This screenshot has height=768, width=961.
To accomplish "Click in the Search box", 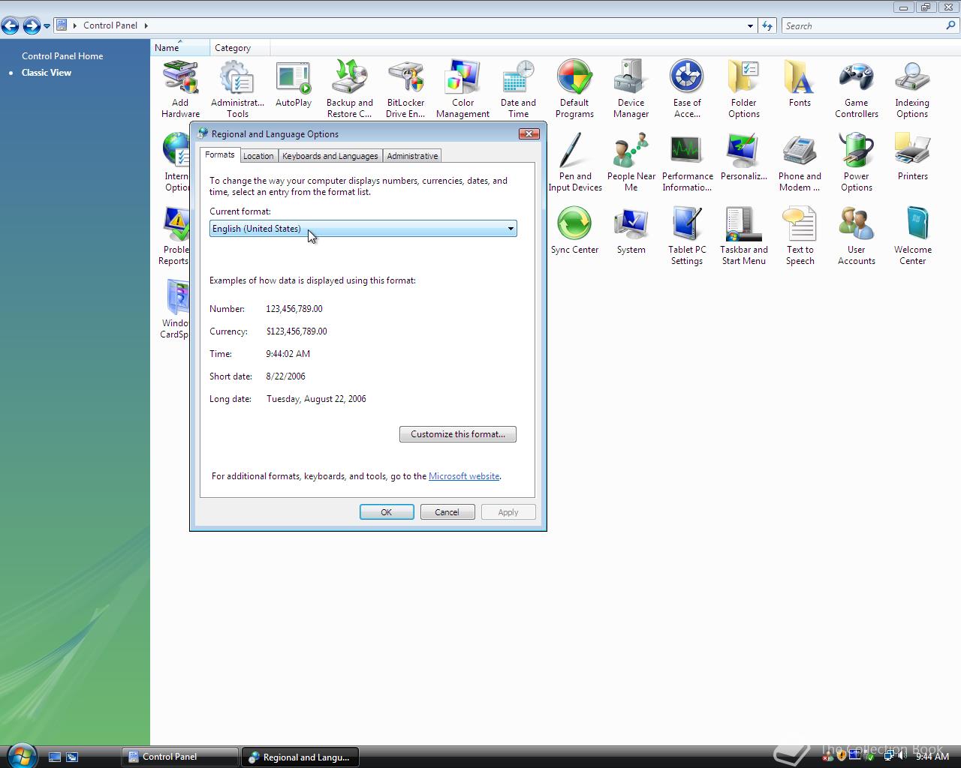I will [863, 25].
